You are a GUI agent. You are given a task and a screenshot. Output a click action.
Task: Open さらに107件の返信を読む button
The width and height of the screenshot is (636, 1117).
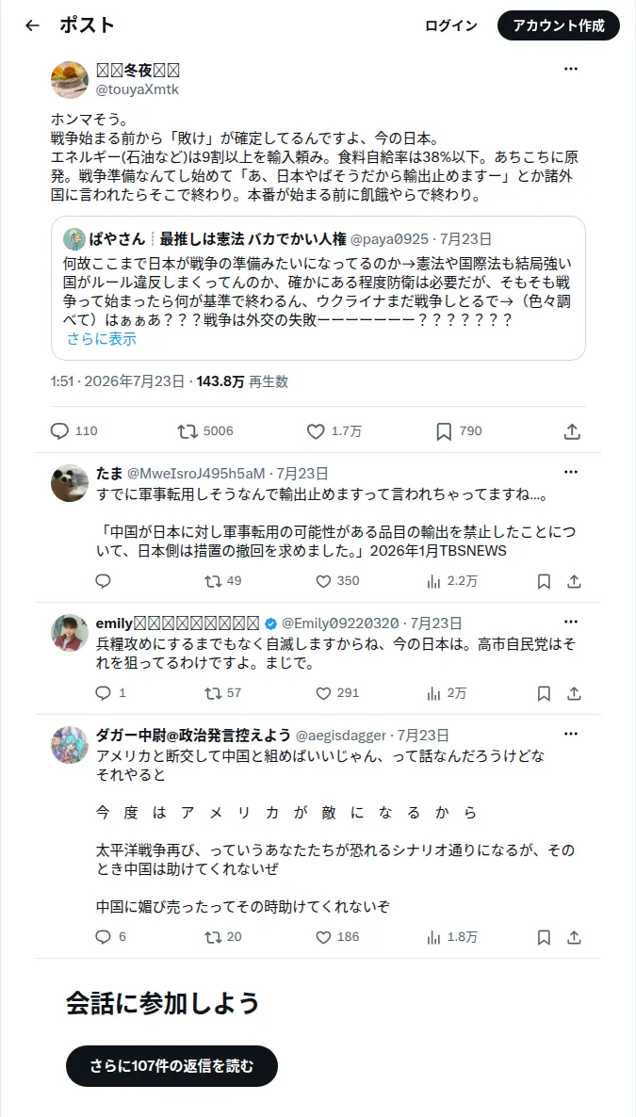171,1066
